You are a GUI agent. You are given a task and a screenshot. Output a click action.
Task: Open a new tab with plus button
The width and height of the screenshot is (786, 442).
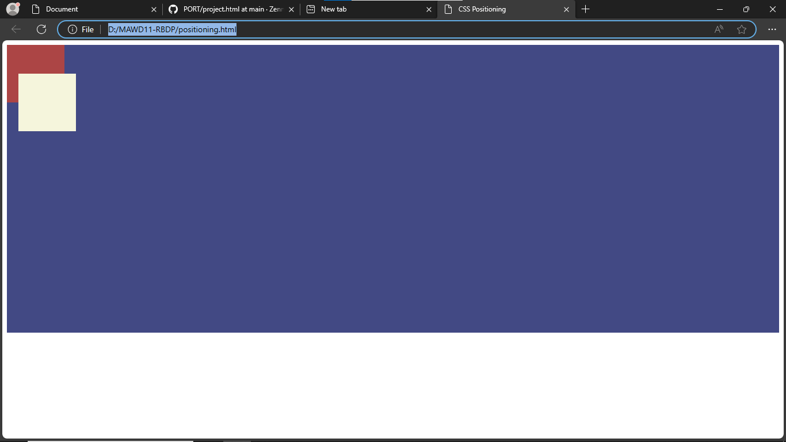[x=585, y=9]
